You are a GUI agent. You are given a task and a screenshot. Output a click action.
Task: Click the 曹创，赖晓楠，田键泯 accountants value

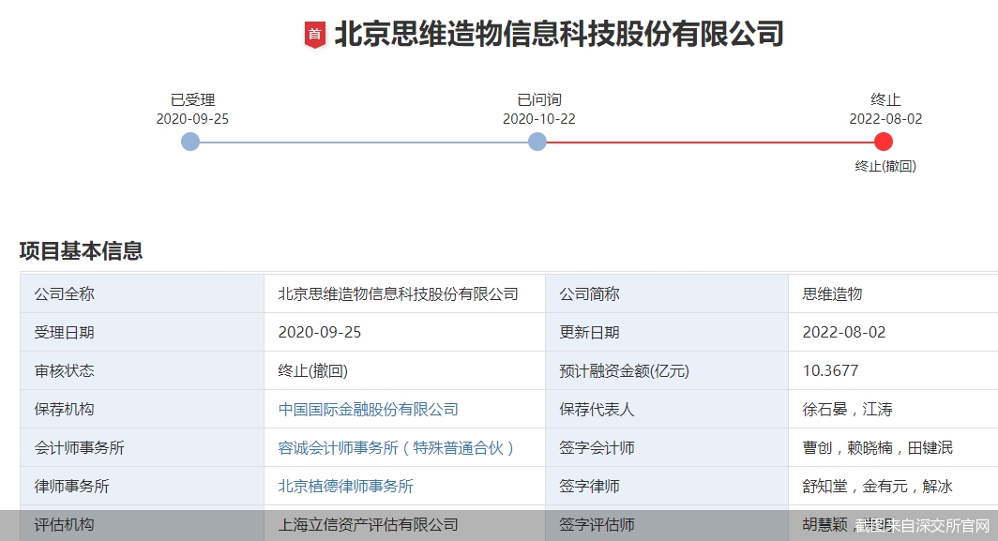click(x=878, y=448)
